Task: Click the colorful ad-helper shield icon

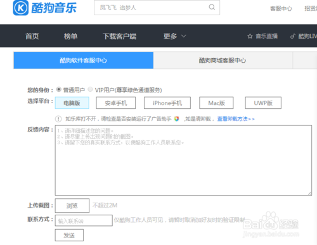Action: pyautogui.click(x=176, y=119)
